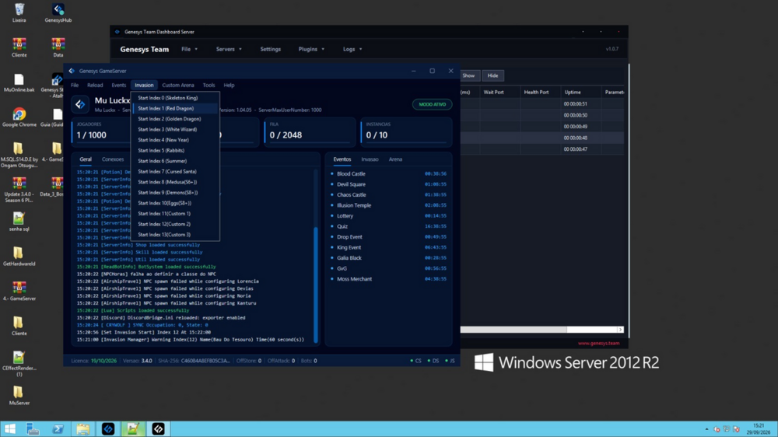
Task: Start Index 12 Custom 2 invasion
Action: (x=176, y=224)
